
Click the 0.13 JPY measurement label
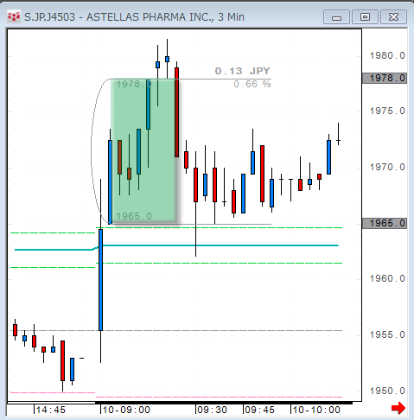[242, 71]
